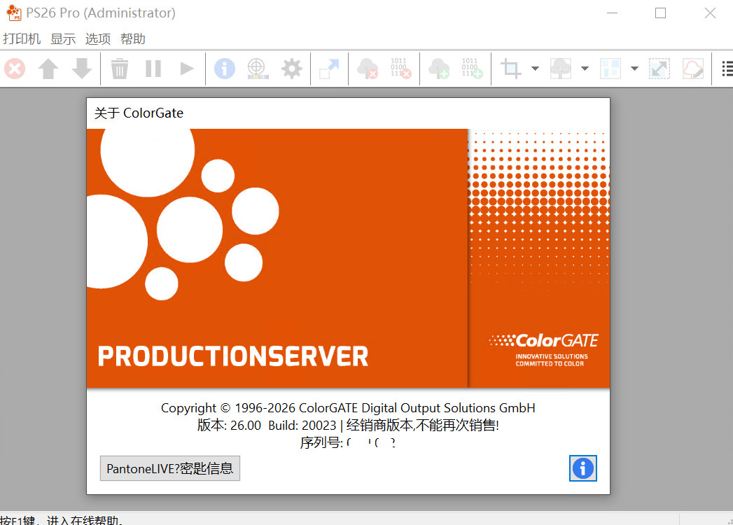
Task: Click the play triangle in the toolbar
Action: [187, 69]
